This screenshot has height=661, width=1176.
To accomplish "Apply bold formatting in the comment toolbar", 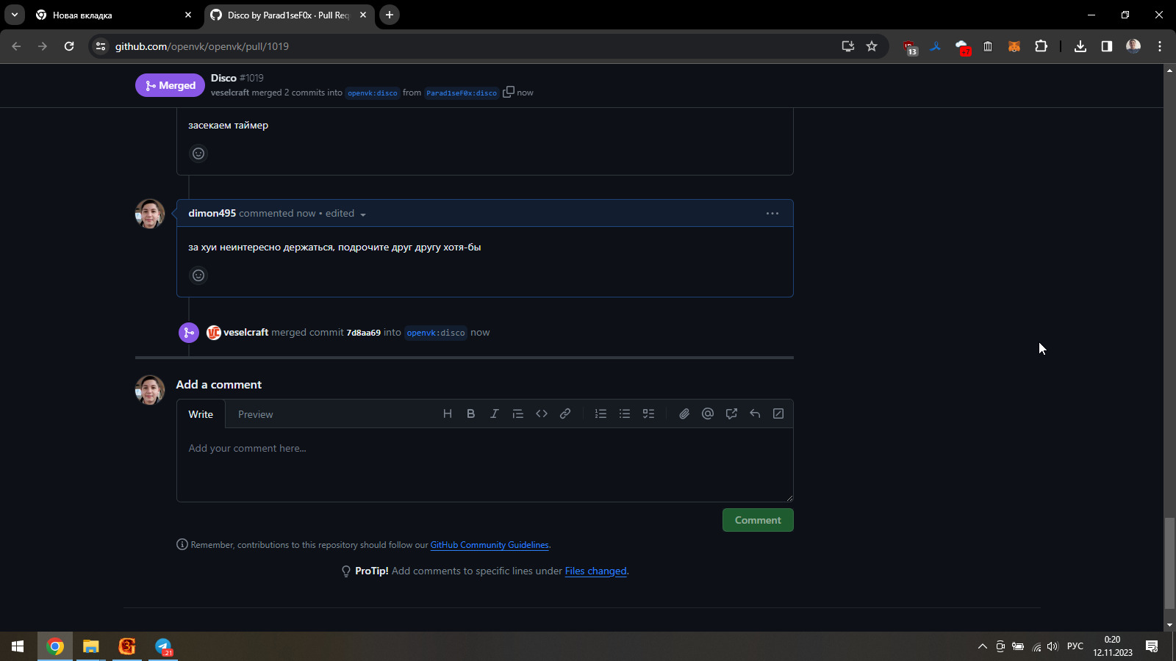I will (x=470, y=414).
